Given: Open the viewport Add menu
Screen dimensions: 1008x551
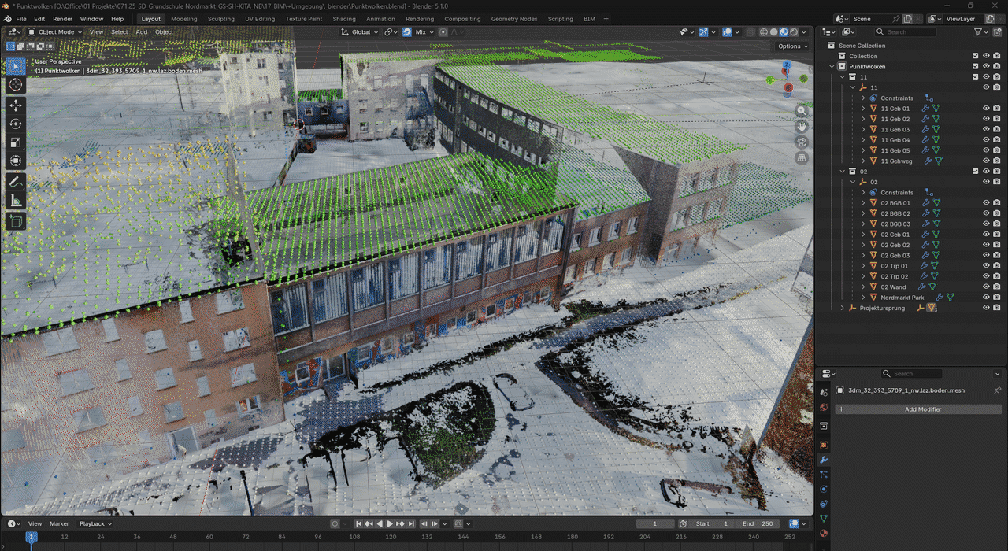Looking at the screenshot, I should [x=142, y=32].
